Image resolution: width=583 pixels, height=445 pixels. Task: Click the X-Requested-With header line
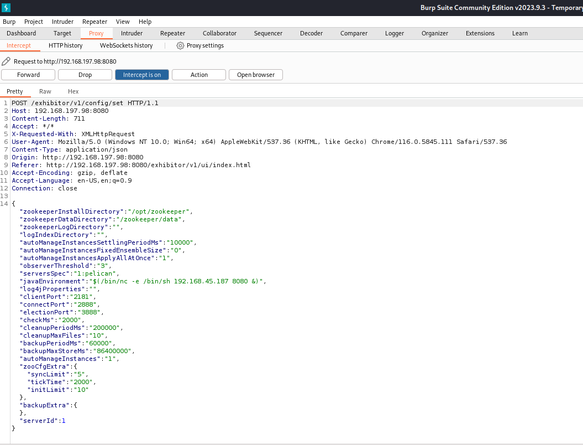point(73,134)
